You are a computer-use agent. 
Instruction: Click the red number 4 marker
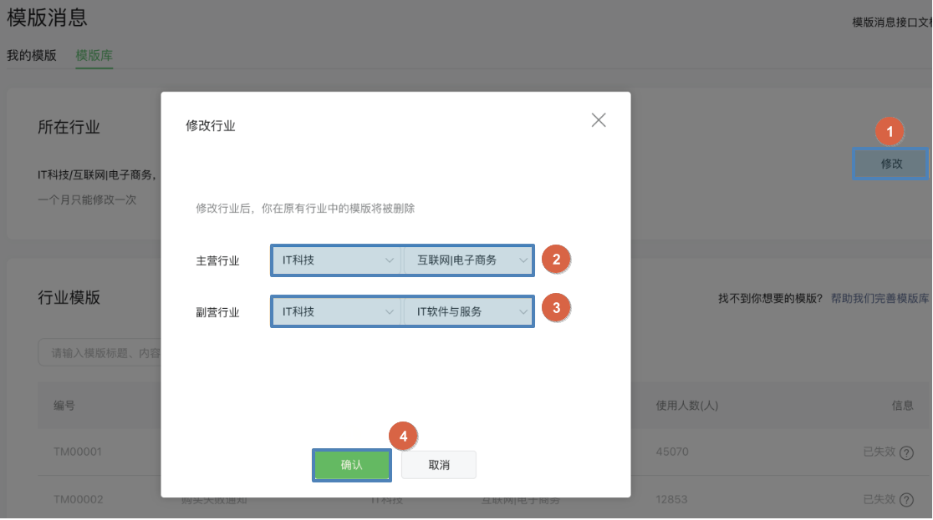click(x=403, y=437)
